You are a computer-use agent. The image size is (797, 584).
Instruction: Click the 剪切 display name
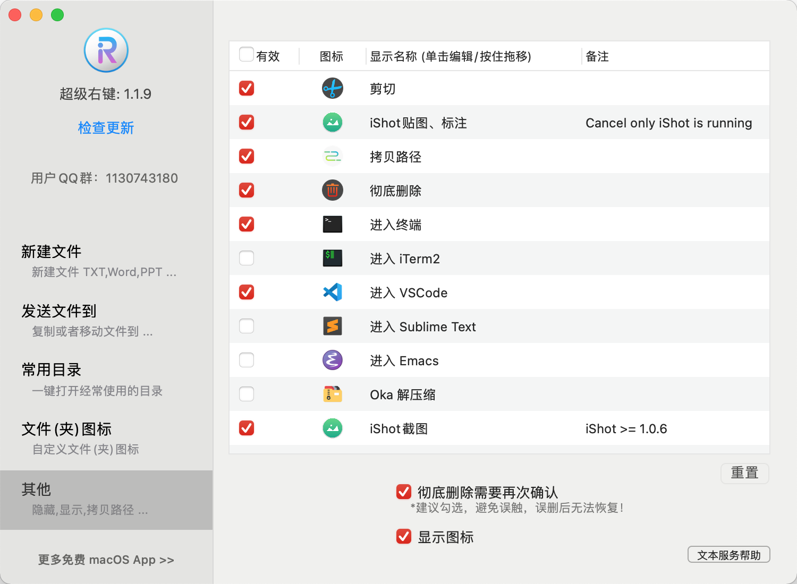(x=383, y=89)
